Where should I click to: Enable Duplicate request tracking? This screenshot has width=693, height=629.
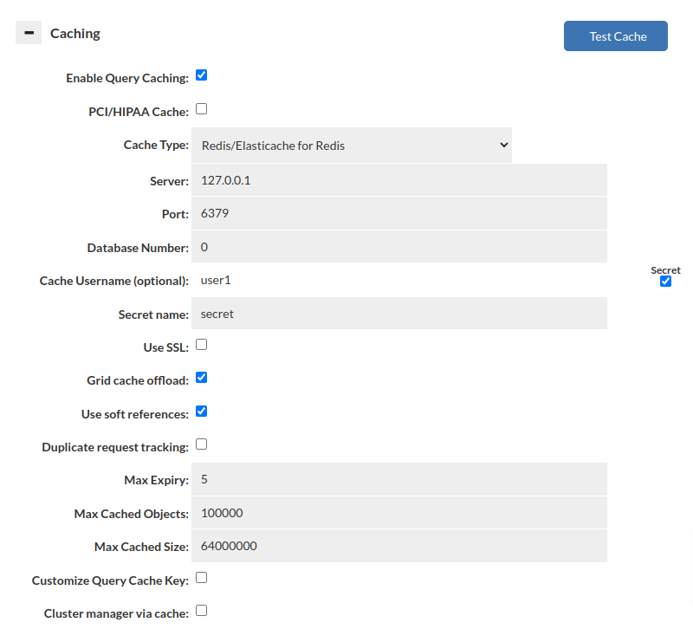[201, 444]
